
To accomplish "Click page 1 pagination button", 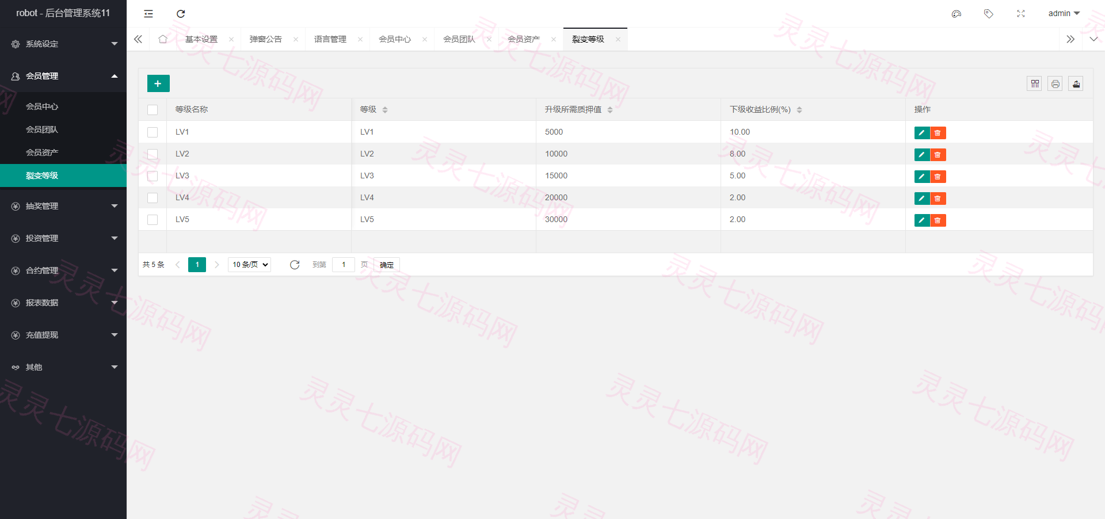I will (x=197, y=265).
